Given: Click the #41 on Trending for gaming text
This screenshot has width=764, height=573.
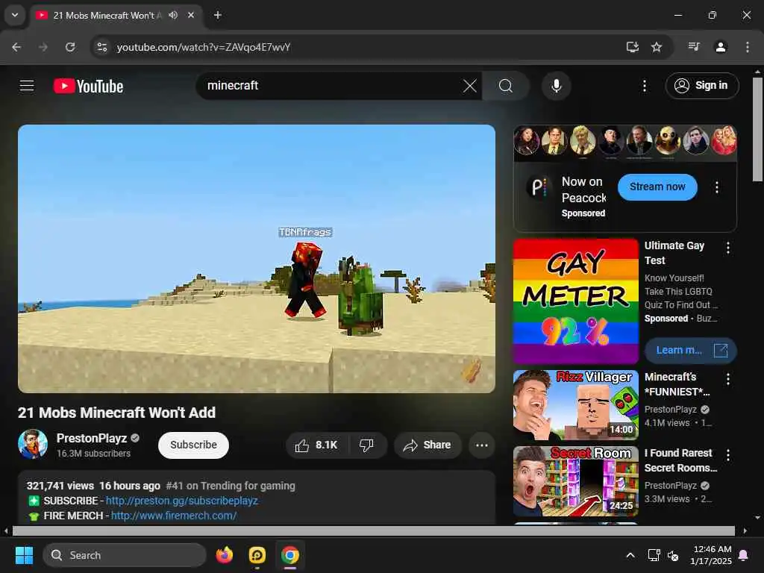Looking at the screenshot, I should pyautogui.click(x=231, y=486).
